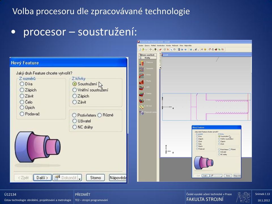Click Open file icon in FeatureCAM toolbar
This screenshot has height=204, width=272.
click(x=143, y=49)
